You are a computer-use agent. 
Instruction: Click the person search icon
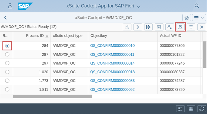[170, 27]
